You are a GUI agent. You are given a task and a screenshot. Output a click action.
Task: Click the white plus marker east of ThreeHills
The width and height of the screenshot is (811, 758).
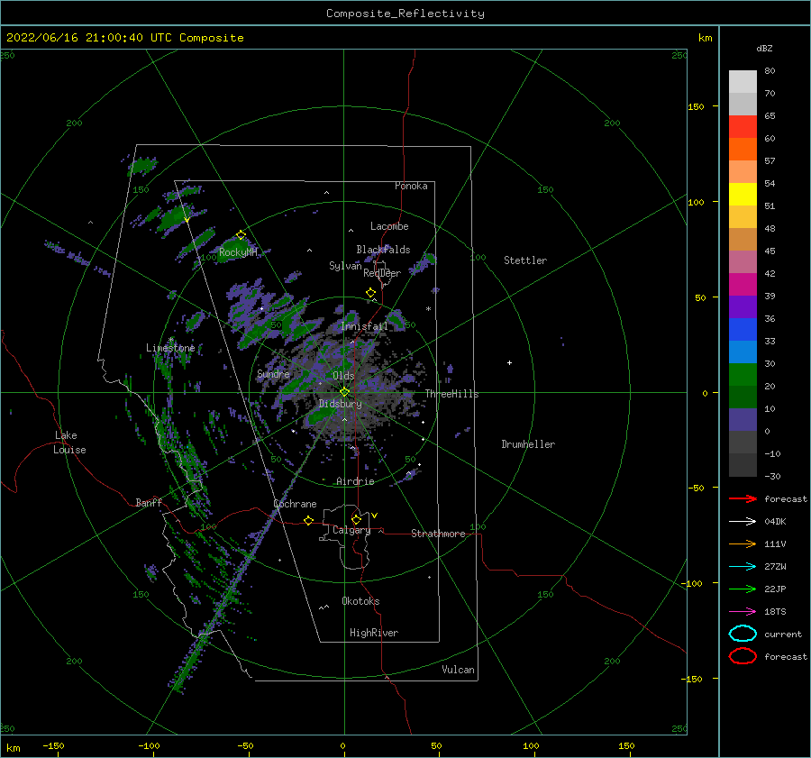coord(509,362)
